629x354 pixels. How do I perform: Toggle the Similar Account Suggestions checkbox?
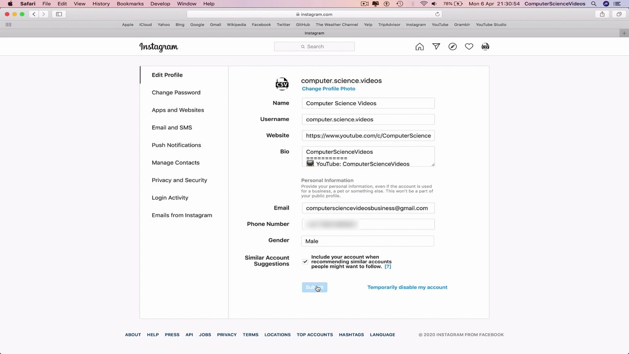point(305,262)
